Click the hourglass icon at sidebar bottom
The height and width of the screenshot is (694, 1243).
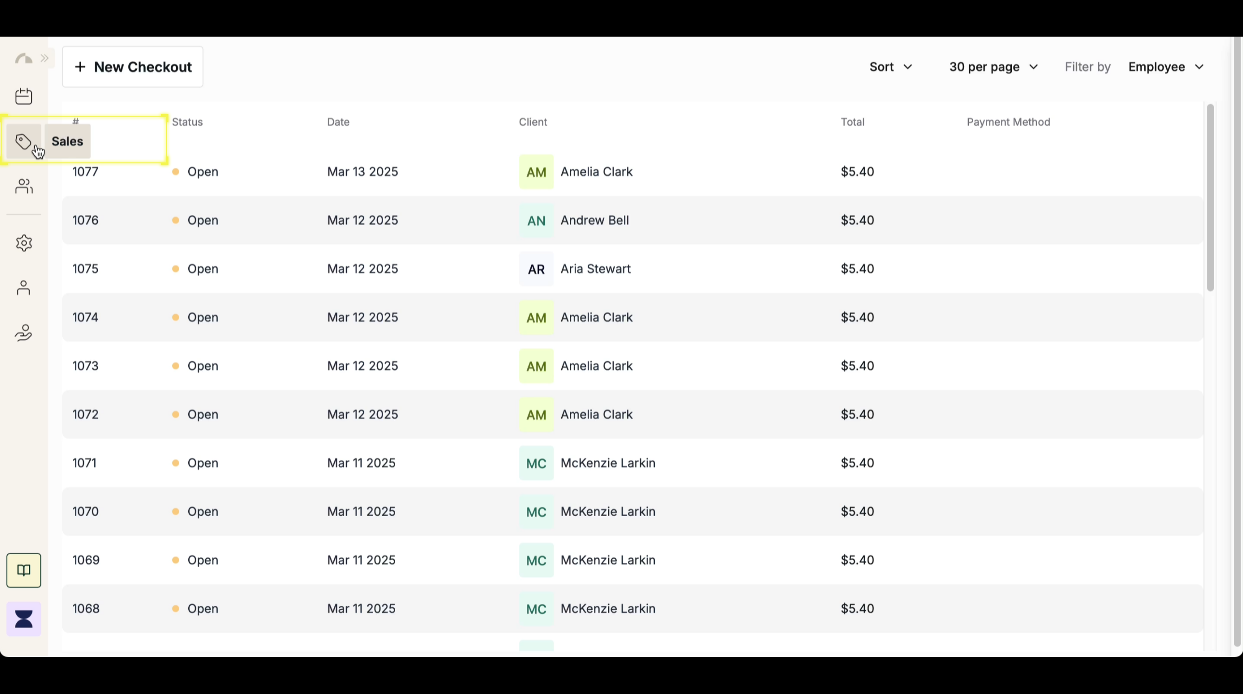[24, 618]
